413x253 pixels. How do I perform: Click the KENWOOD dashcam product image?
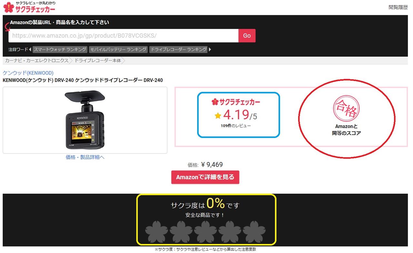[85, 120]
